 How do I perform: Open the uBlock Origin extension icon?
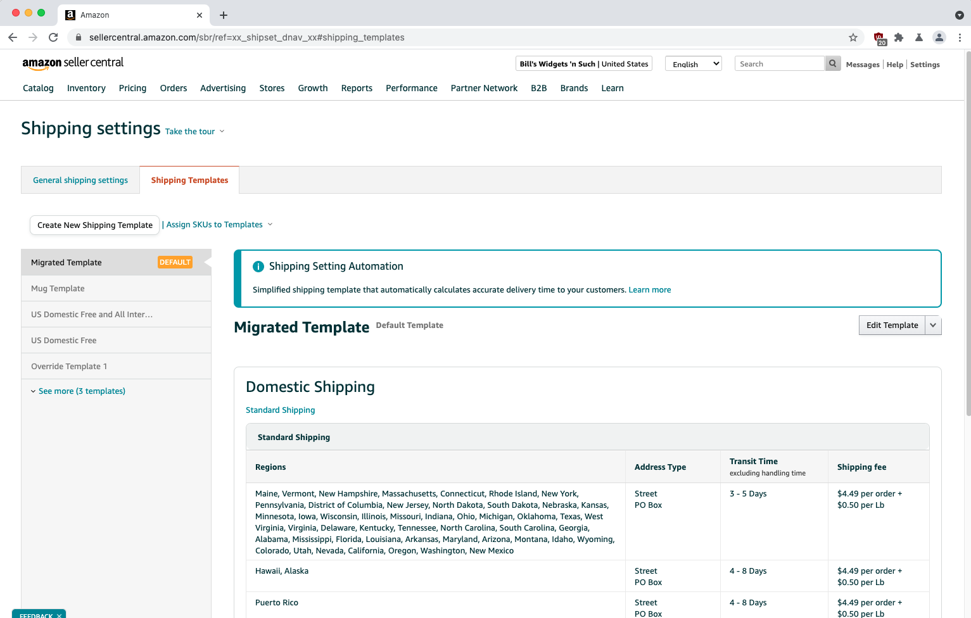pyautogui.click(x=880, y=37)
